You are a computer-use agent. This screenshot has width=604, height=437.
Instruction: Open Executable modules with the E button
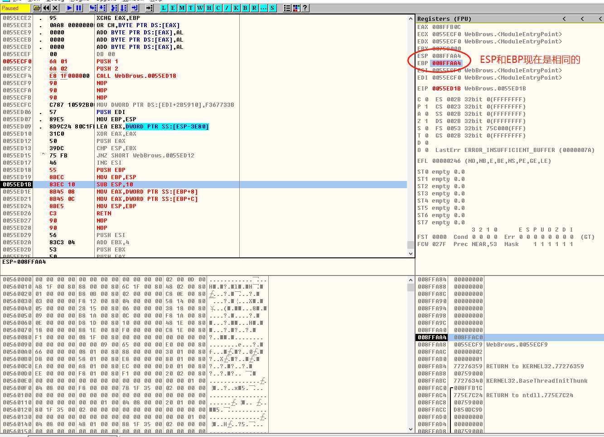click(x=173, y=8)
